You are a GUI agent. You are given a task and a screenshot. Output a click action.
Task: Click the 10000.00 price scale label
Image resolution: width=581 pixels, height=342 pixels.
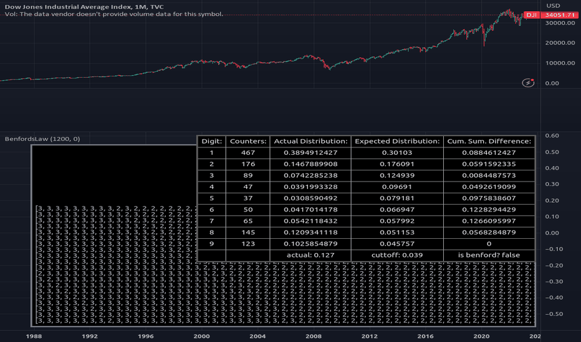[560, 63]
